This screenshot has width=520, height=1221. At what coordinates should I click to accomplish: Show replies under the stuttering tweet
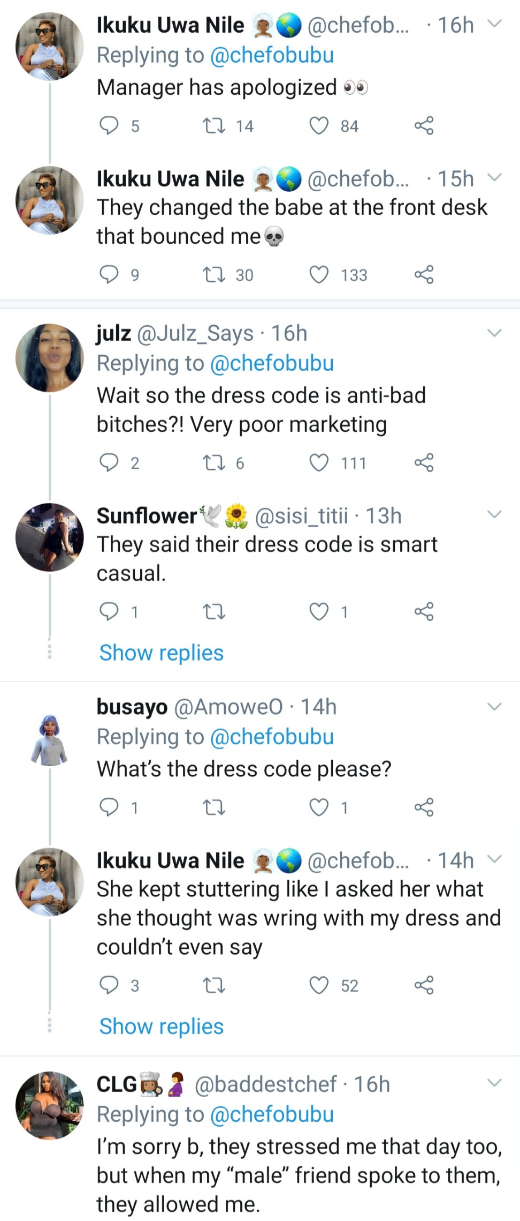click(161, 1027)
